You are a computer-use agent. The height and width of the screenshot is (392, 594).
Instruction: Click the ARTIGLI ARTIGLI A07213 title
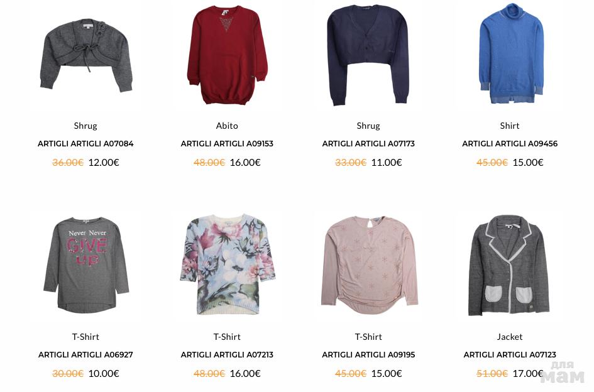coord(227,355)
